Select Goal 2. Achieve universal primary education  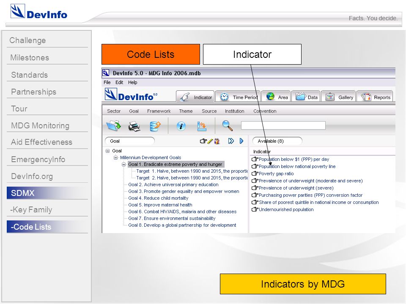173,185
